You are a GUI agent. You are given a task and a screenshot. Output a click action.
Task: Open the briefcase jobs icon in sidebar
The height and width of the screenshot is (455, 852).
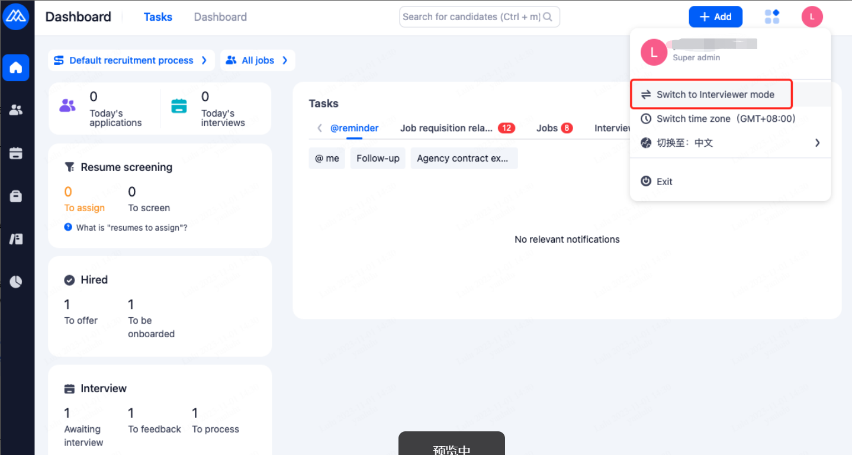16,196
